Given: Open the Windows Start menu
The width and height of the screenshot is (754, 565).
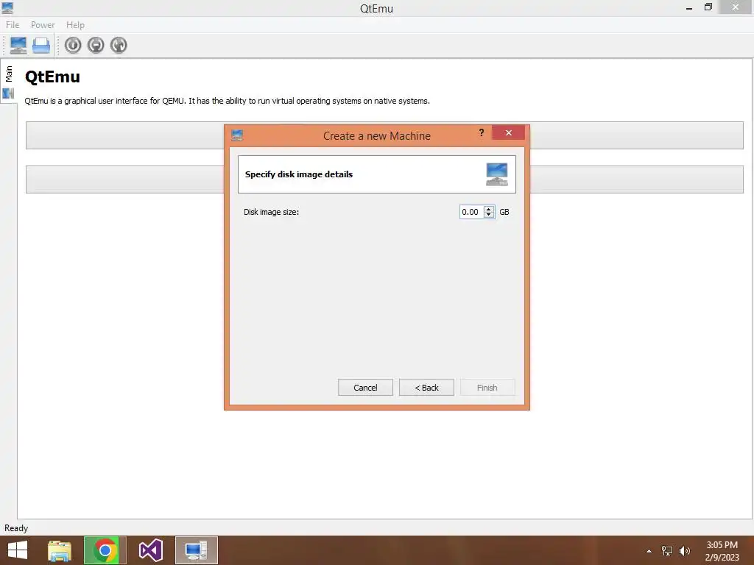Looking at the screenshot, I should tap(18, 550).
